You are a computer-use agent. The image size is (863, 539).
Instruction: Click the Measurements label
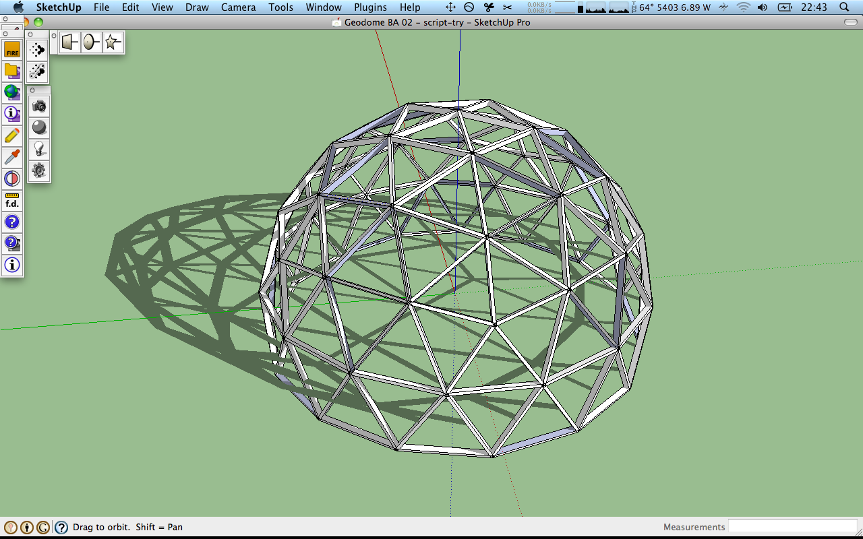694,527
